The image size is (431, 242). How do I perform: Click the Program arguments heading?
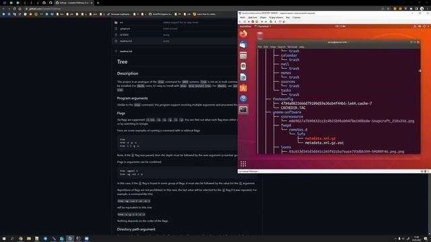133,98
